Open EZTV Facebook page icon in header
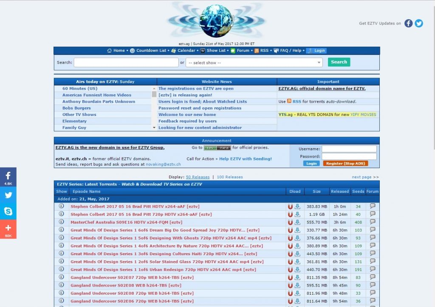 point(408,23)
